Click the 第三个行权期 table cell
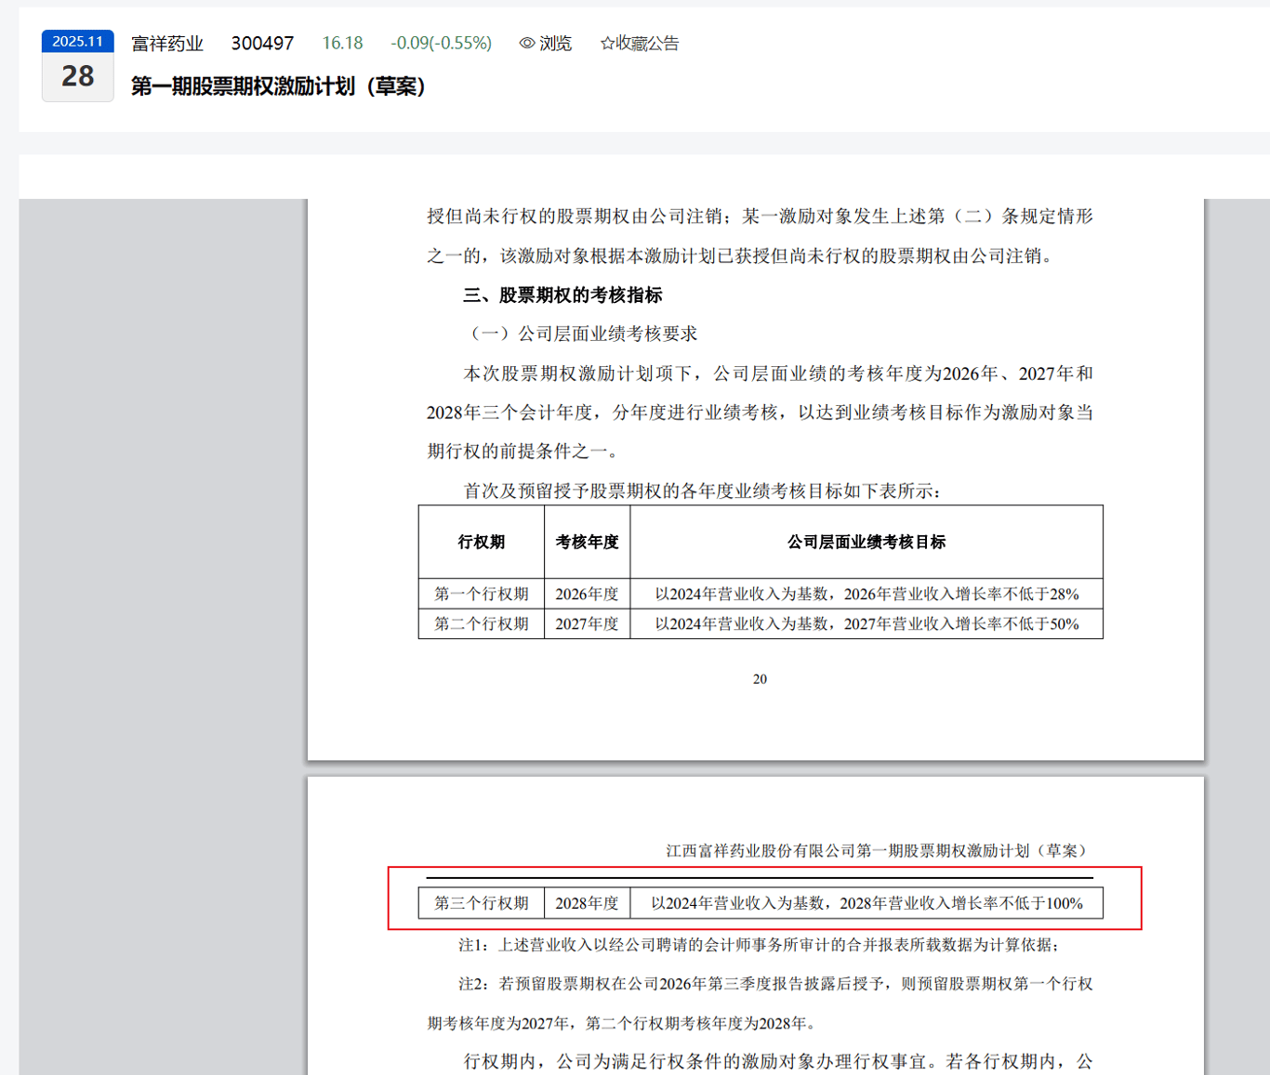Viewport: 1270px width, 1075px height. point(482,903)
